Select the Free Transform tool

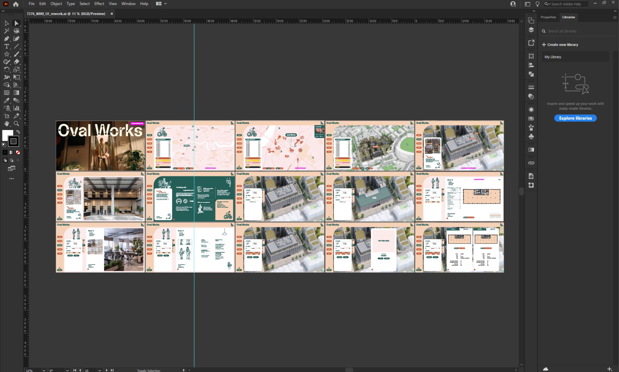[x=16, y=77]
